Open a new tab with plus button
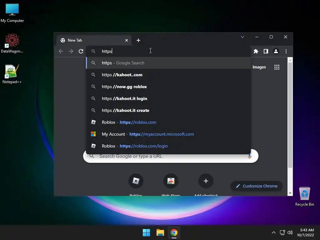Image resolution: width=320 pixels, height=240 pixels. click(138, 40)
